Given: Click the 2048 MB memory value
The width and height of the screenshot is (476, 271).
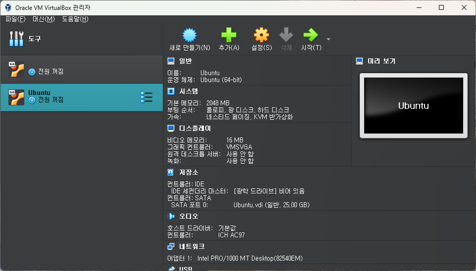Looking at the screenshot, I should pos(218,103).
